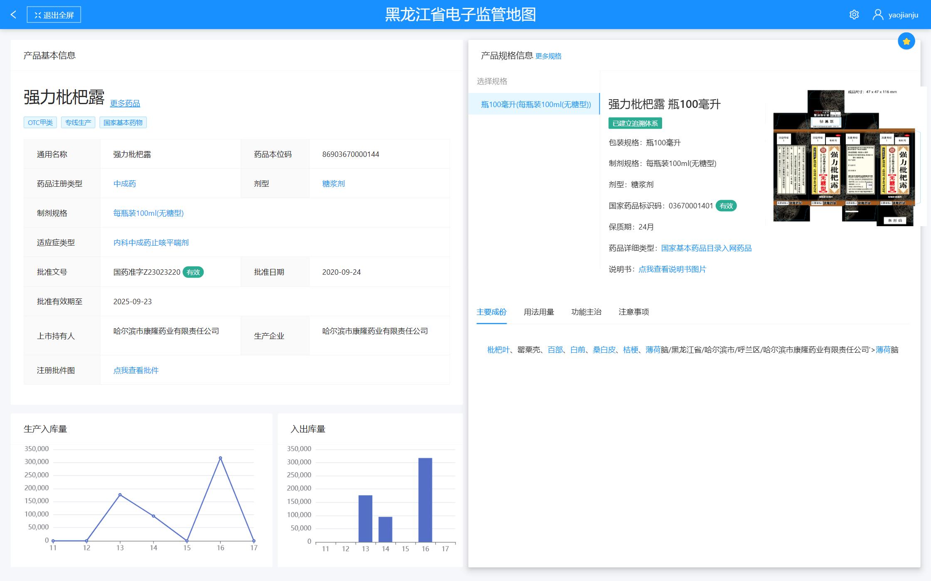The width and height of the screenshot is (931, 581).
Task: Click the 专线生产 tag
Action: click(78, 122)
